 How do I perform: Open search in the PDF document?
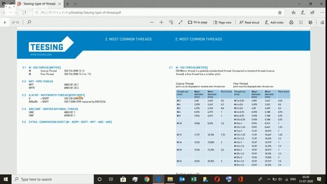(x=29, y=22)
